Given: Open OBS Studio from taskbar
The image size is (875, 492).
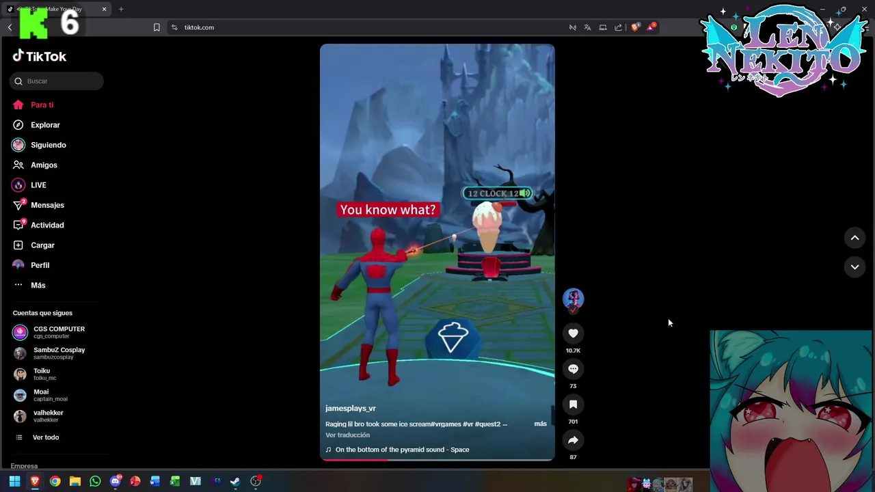Looking at the screenshot, I should 256,481.
